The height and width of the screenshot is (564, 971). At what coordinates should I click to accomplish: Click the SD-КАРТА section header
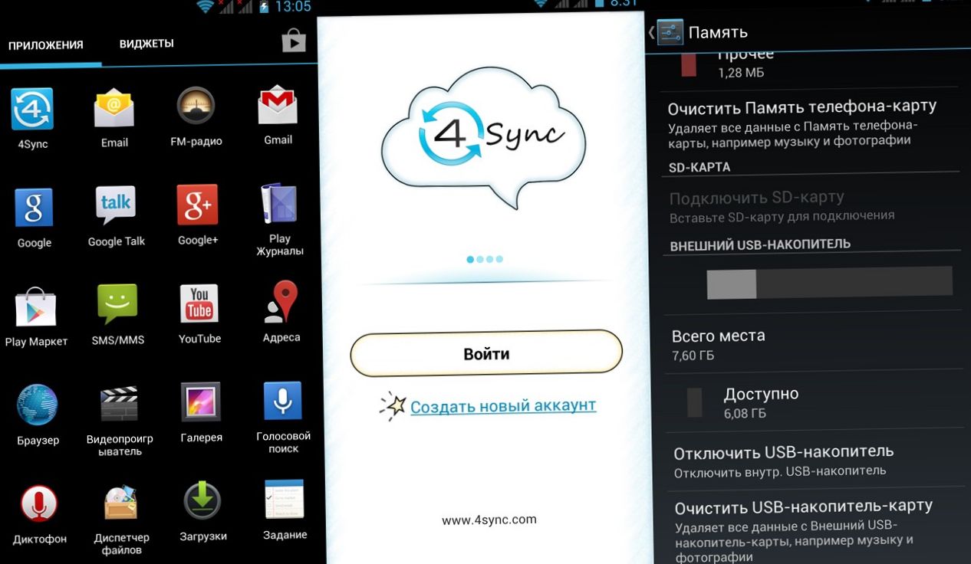(x=699, y=167)
